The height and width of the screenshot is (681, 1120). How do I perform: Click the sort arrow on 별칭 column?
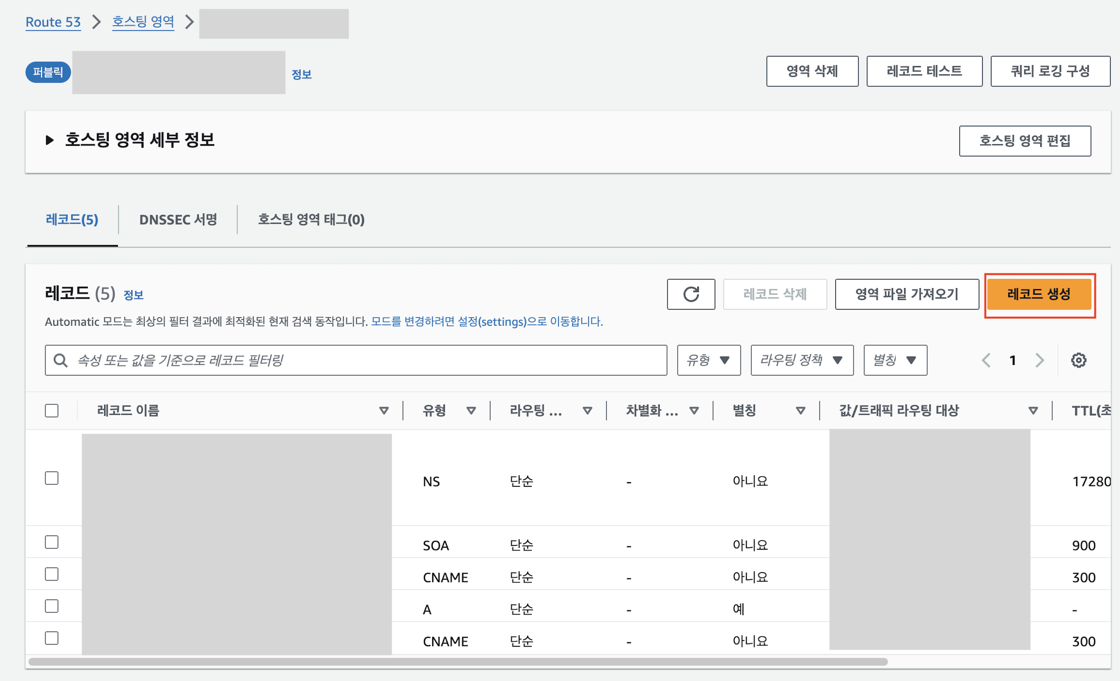tap(800, 411)
